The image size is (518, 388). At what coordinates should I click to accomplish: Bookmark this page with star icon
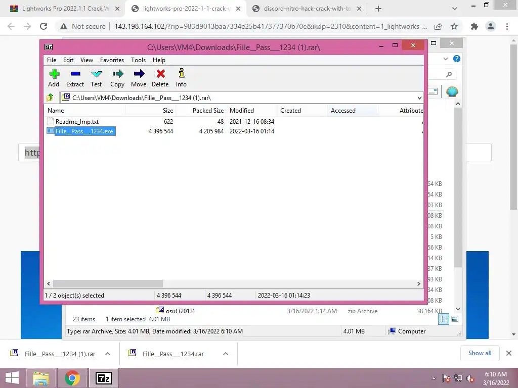coord(454,26)
